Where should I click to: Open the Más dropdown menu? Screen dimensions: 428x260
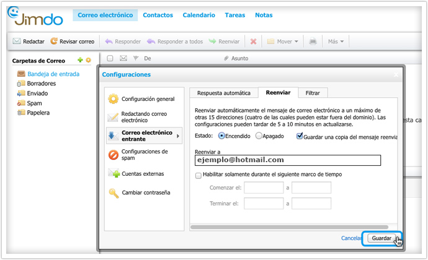pyautogui.click(x=336, y=41)
